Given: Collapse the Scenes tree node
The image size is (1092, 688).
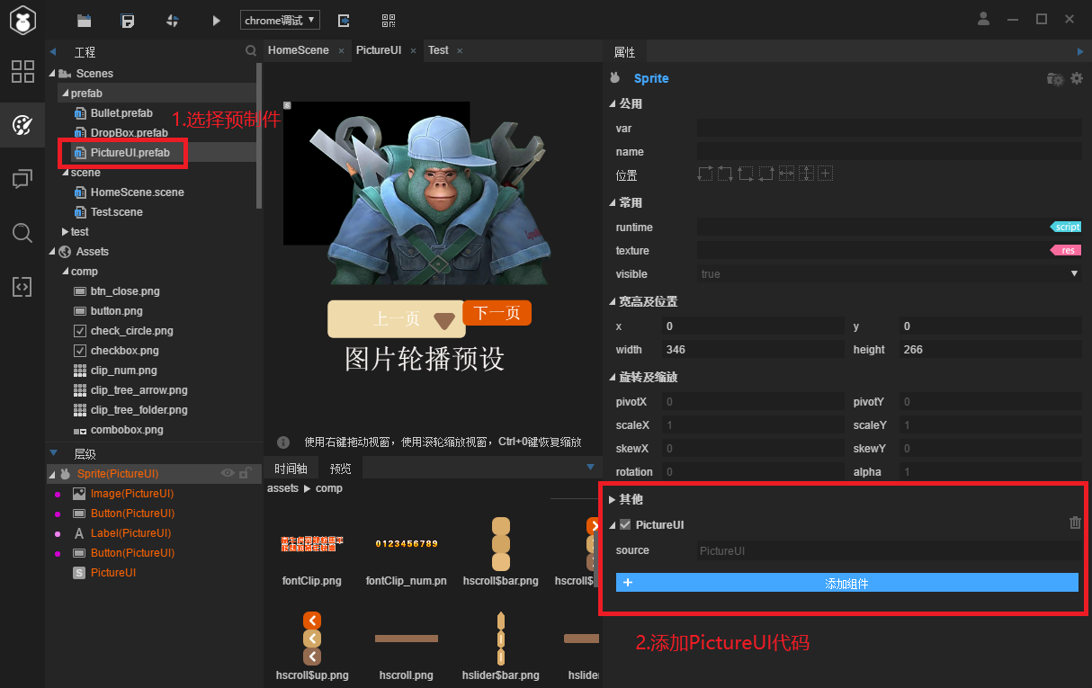Looking at the screenshot, I should click(x=52, y=74).
